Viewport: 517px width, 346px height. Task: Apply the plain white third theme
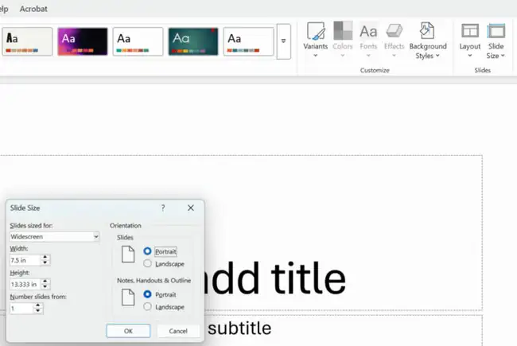(x=138, y=41)
